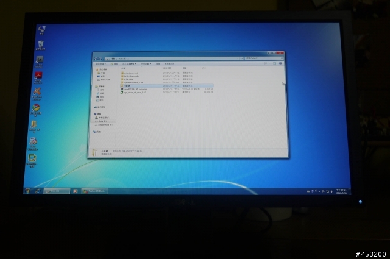Open the Music library

click(x=101, y=93)
